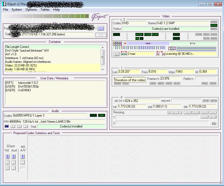Click the BVOP indicator badge

click(155, 34)
